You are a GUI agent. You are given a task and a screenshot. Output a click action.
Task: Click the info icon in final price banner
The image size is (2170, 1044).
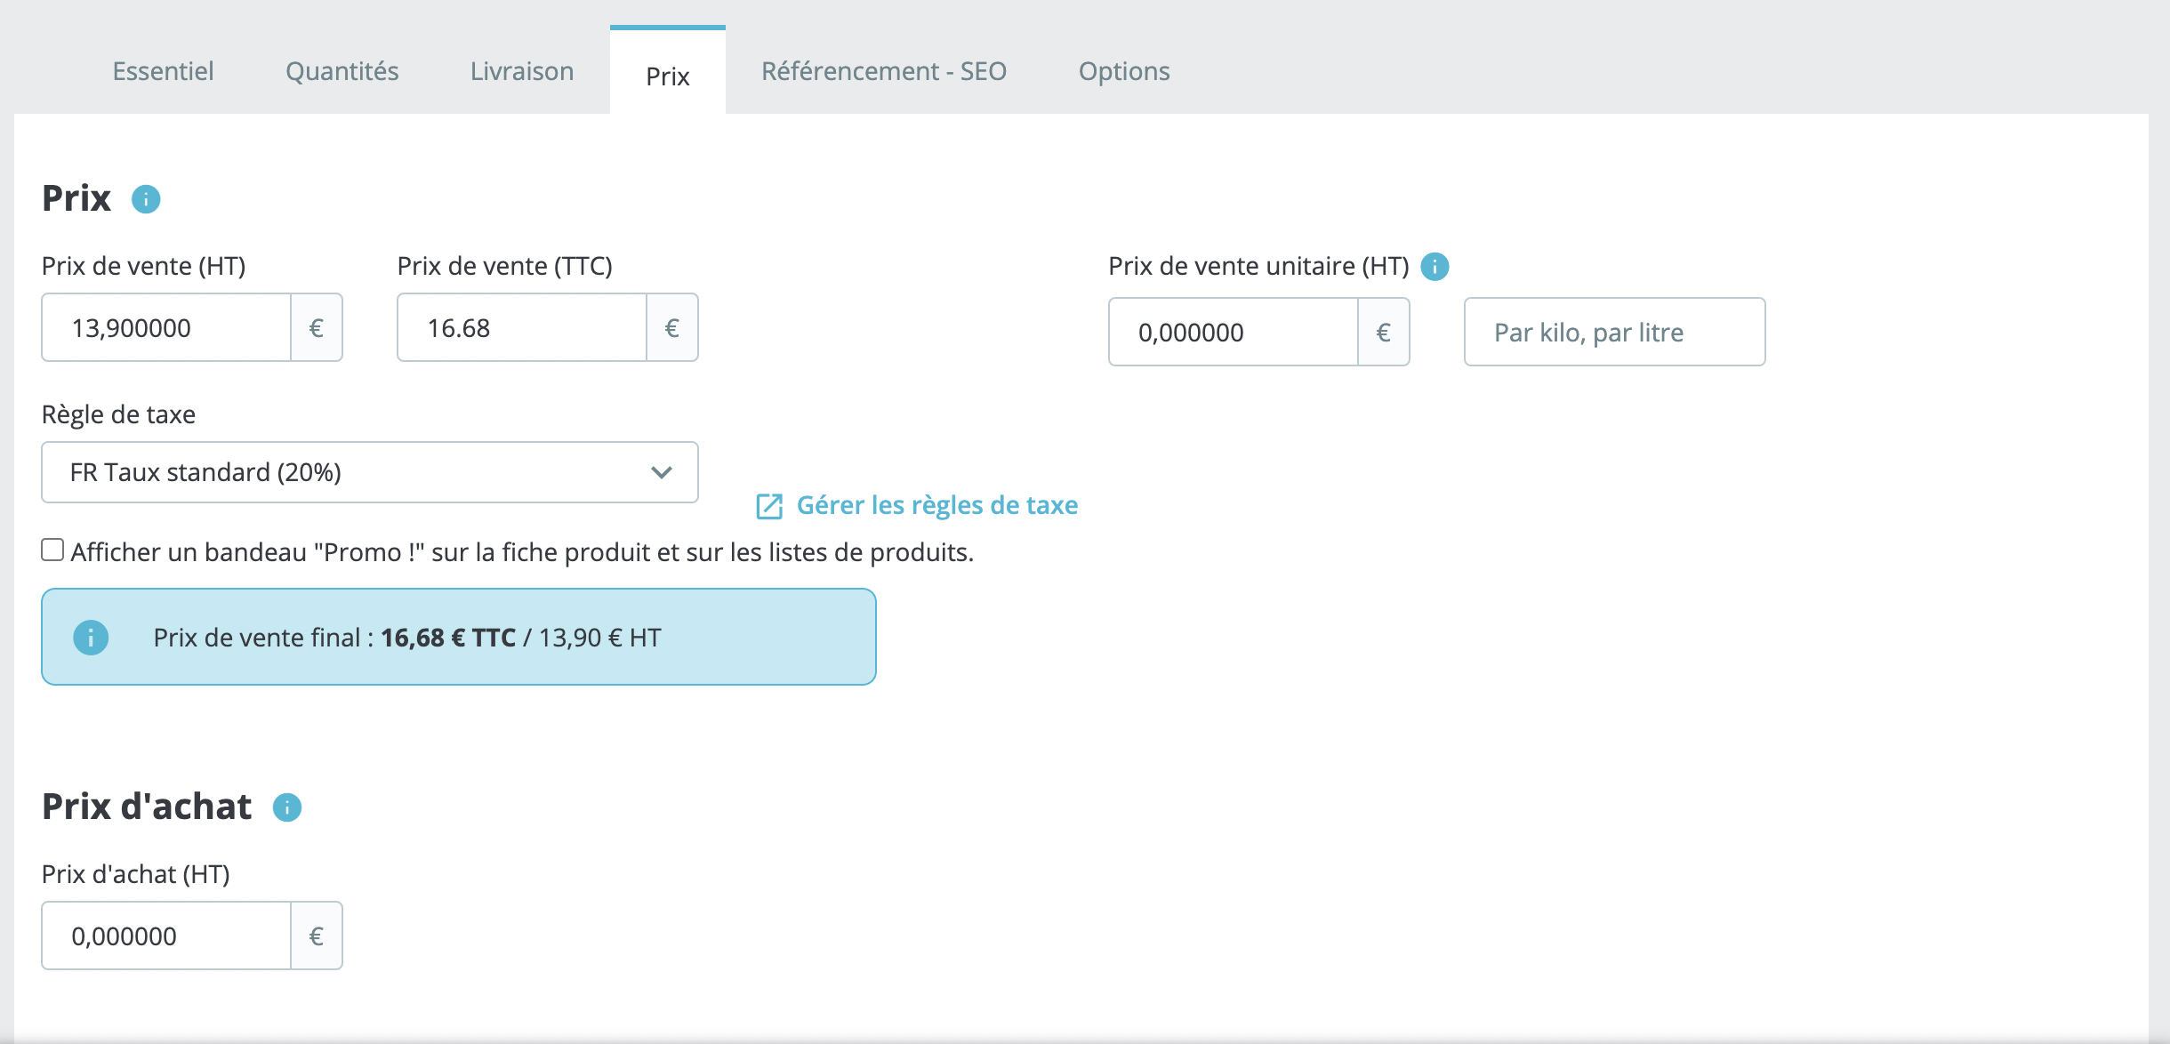[91, 638]
